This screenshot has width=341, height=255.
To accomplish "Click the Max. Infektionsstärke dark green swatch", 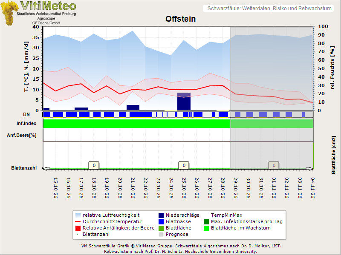I will tap(206, 221).
